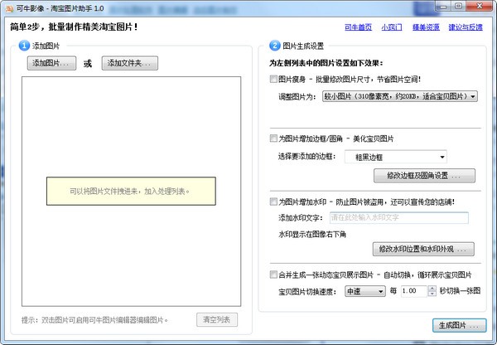Increase seconds with the spinner up arrow
Screen dimensions: 497x345
432,288
